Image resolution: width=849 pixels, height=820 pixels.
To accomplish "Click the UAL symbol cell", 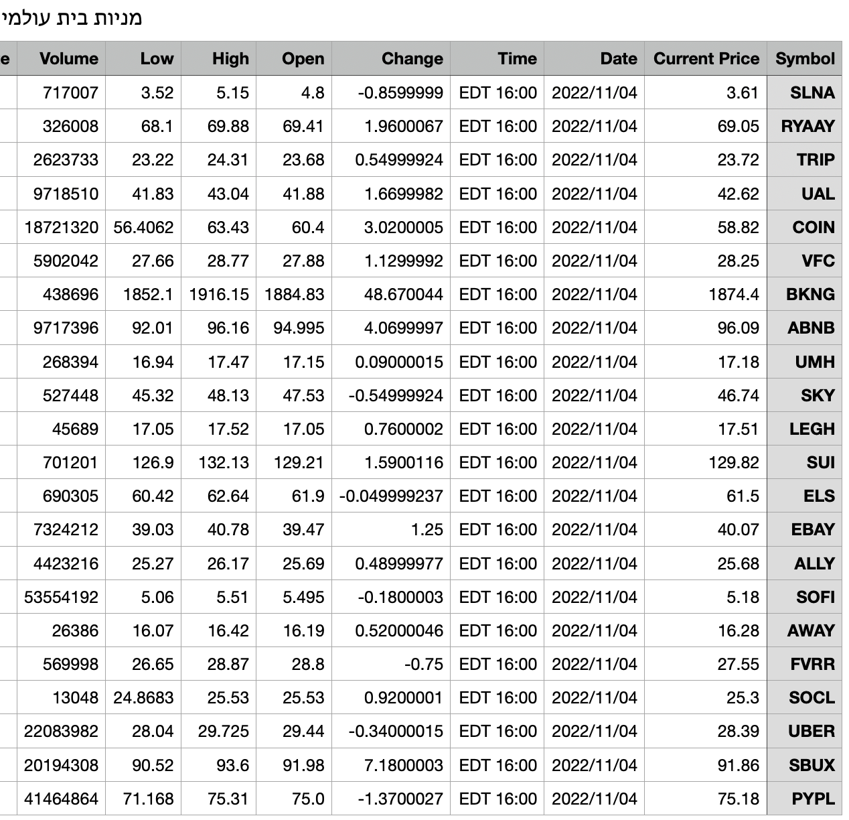I will [x=804, y=194].
